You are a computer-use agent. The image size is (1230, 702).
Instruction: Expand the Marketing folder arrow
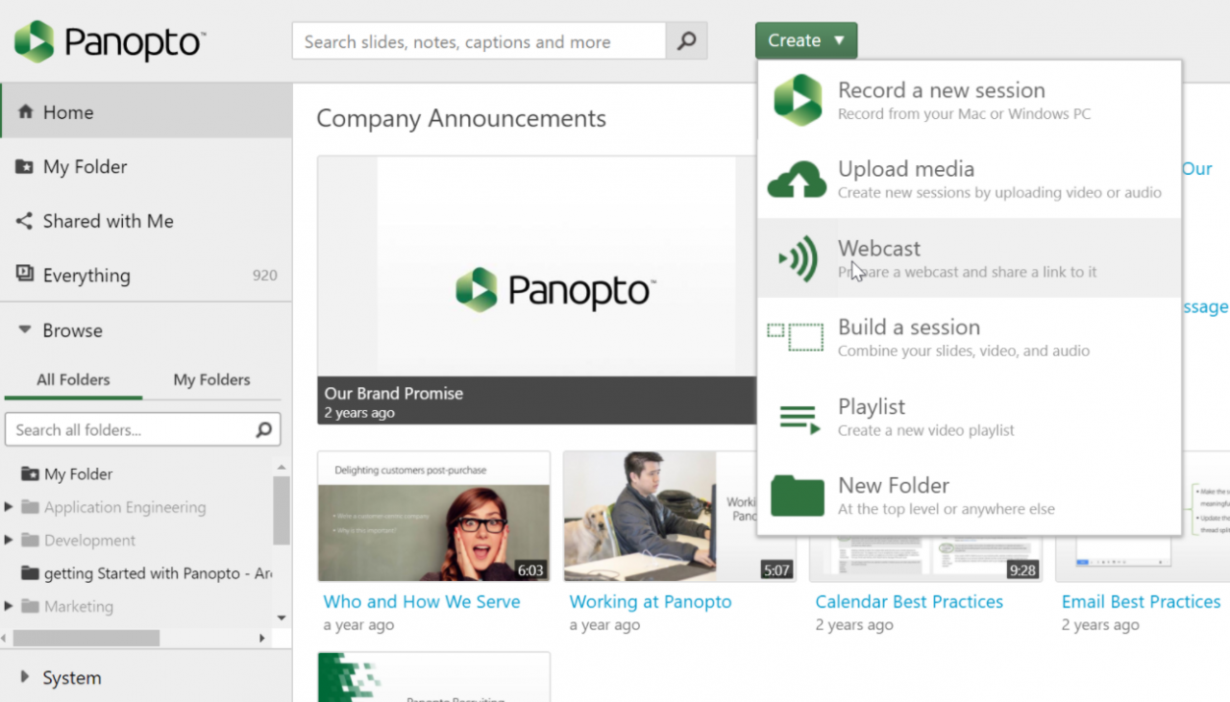coord(9,607)
